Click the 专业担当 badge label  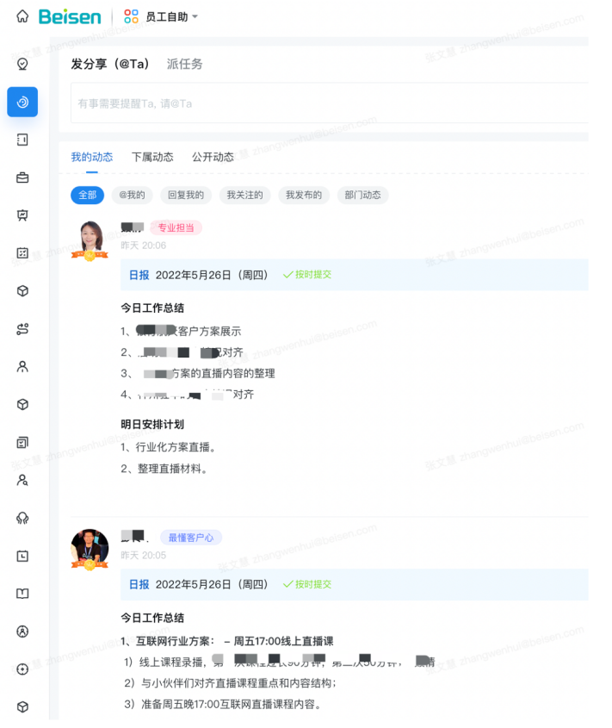pos(176,227)
